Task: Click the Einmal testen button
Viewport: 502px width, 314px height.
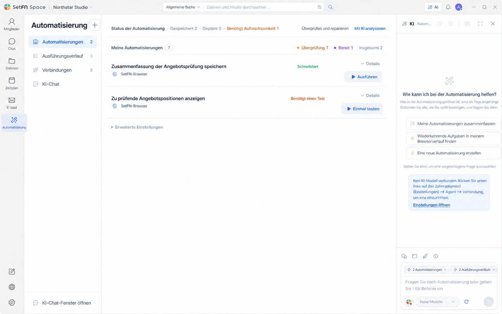Action: click(362, 109)
